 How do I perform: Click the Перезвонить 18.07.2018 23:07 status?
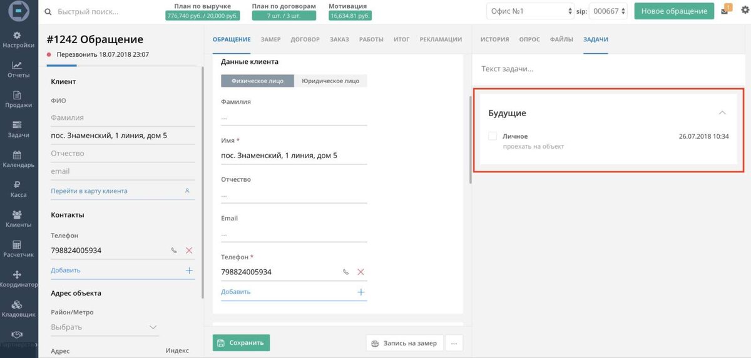pos(103,54)
